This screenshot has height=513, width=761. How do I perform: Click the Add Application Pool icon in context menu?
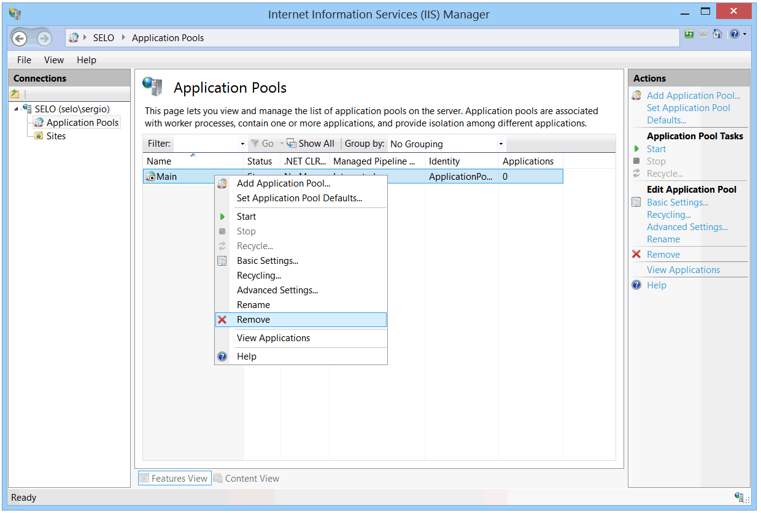tap(222, 183)
